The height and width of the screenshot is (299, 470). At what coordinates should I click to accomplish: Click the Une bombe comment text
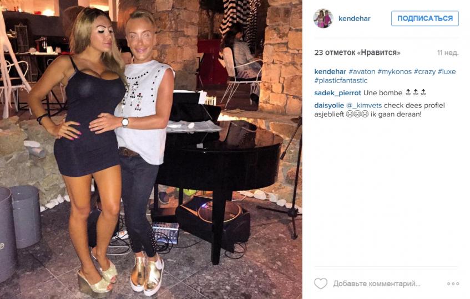coord(383,93)
